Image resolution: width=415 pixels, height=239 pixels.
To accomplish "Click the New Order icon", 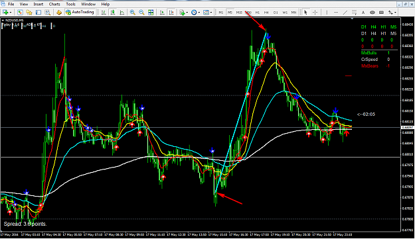I will click(x=58, y=12).
